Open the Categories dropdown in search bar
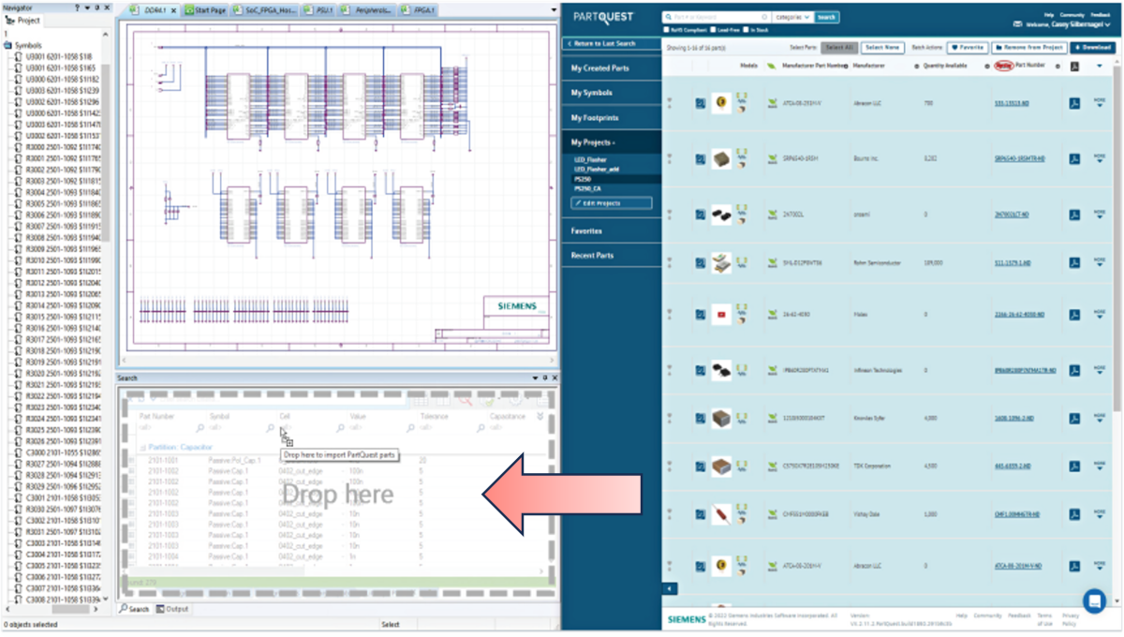1124x637 pixels. pos(792,17)
